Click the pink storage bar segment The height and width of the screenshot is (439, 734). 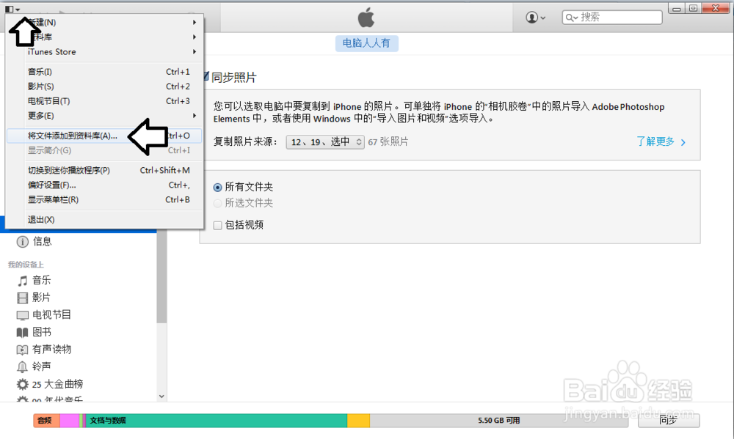tap(69, 420)
